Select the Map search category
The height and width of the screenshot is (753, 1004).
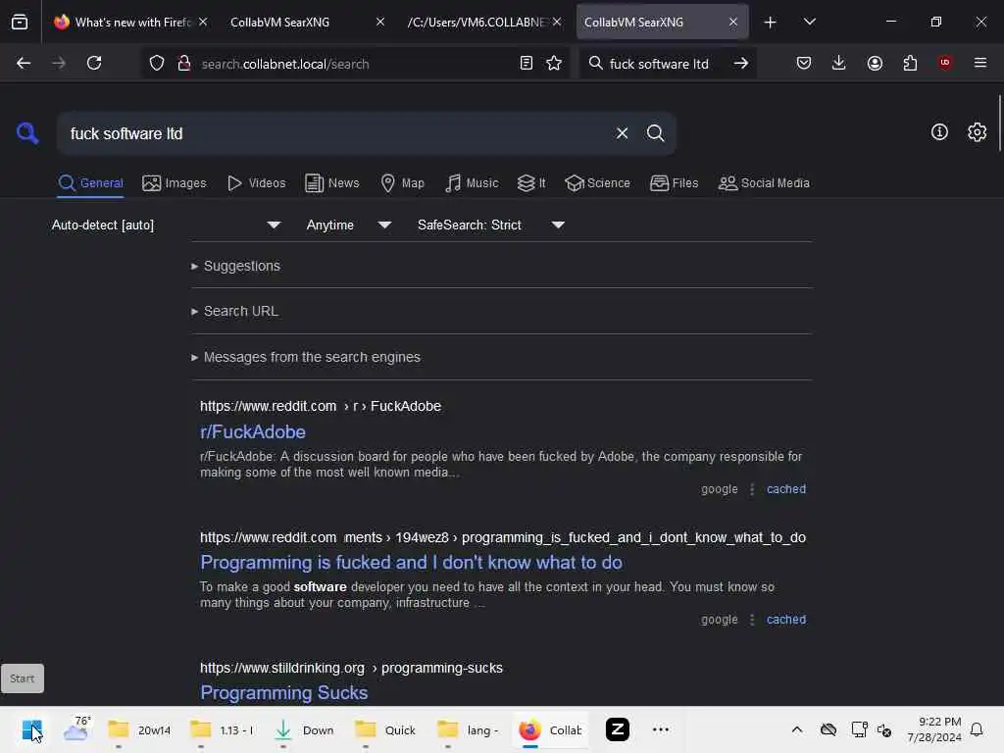coord(403,183)
